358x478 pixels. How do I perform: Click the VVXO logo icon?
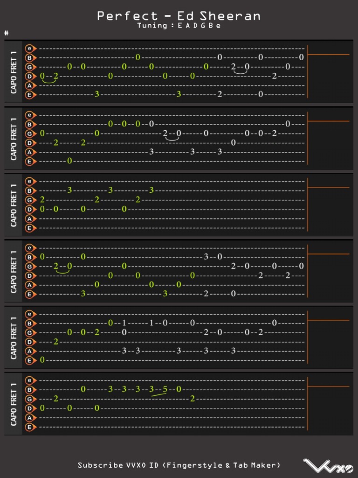(328, 466)
